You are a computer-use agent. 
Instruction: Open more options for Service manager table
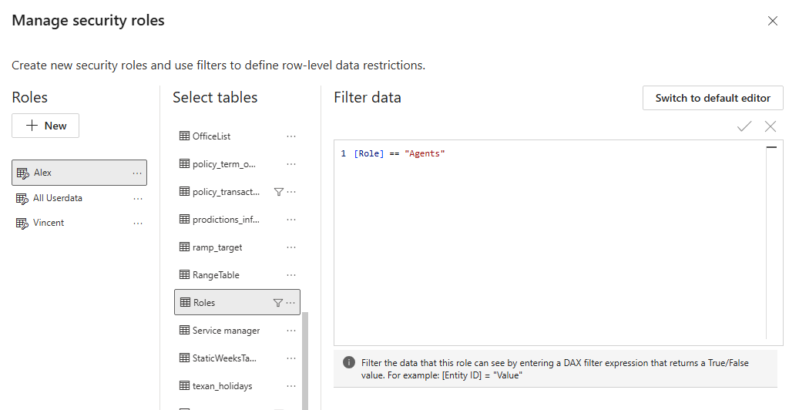tap(291, 331)
